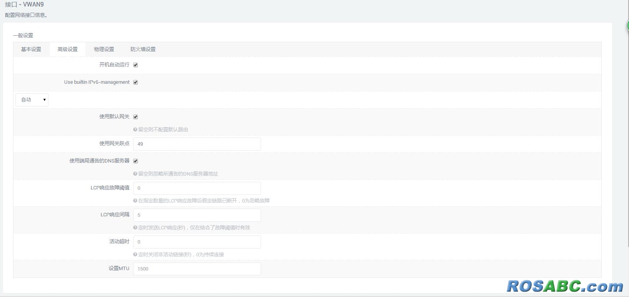Click help icon beside 留空则不配置默认路由

tap(135, 129)
